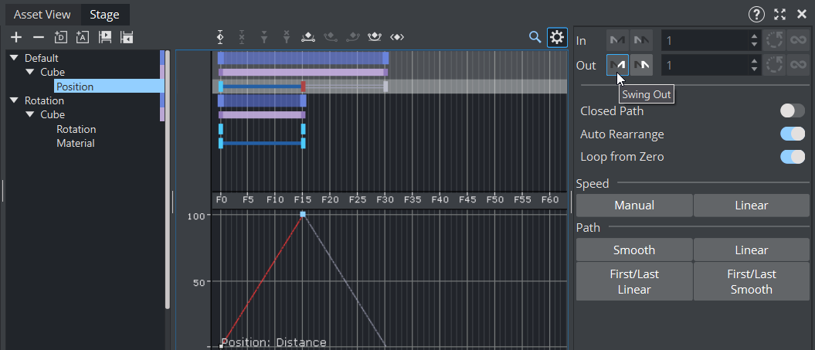The width and height of the screenshot is (815, 350).
Task: Click the Swing Out icon
Action: [x=617, y=66]
